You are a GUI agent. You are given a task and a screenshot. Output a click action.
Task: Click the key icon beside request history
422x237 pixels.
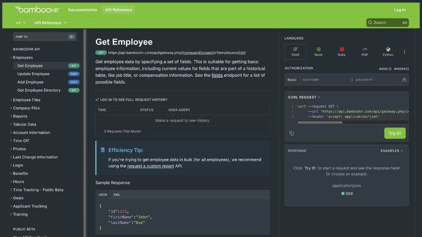pyautogui.click(x=97, y=100)
